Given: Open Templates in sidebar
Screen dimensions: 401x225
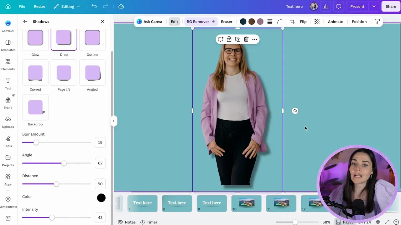Looking at the screenshot, I should [8, 45].
